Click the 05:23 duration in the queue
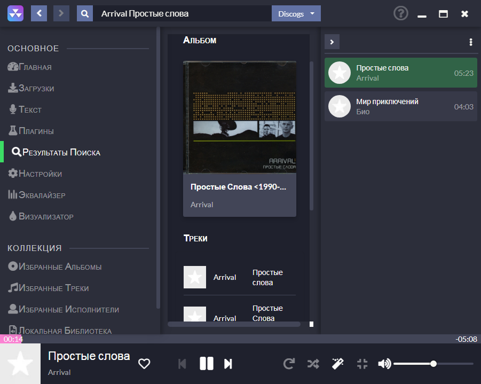Image resolution: width=481 pixels, height=384 pixels. 463,73
